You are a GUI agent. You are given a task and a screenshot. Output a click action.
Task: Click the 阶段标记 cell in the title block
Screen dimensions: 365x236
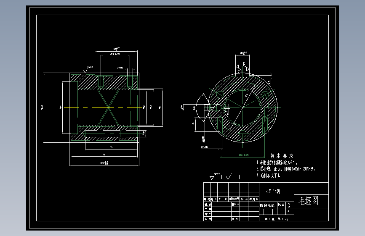click(267, 205)
